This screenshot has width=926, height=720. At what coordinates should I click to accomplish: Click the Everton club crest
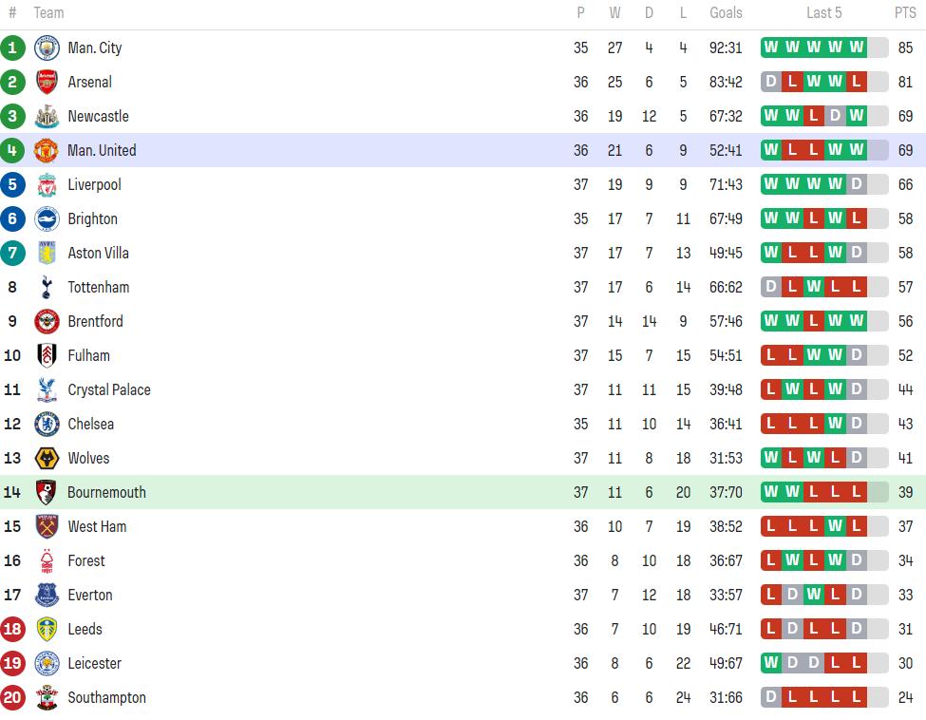point(47,595)
